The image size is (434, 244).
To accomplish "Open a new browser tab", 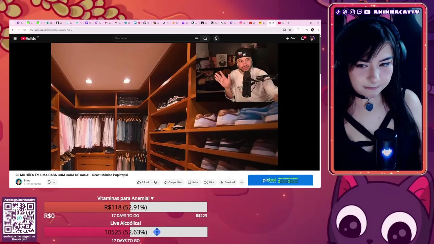I will (289, 23).
